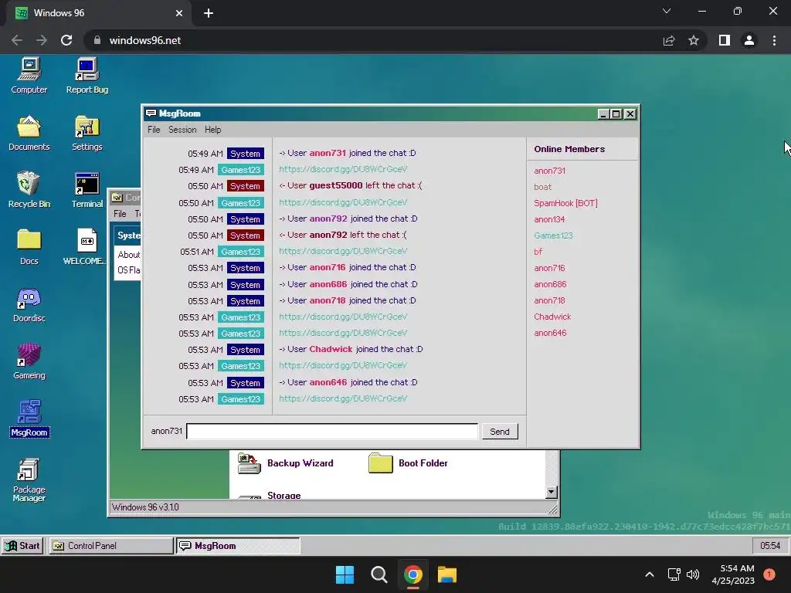Open the File menu in Control Panel window

click(x=120, y=214)
